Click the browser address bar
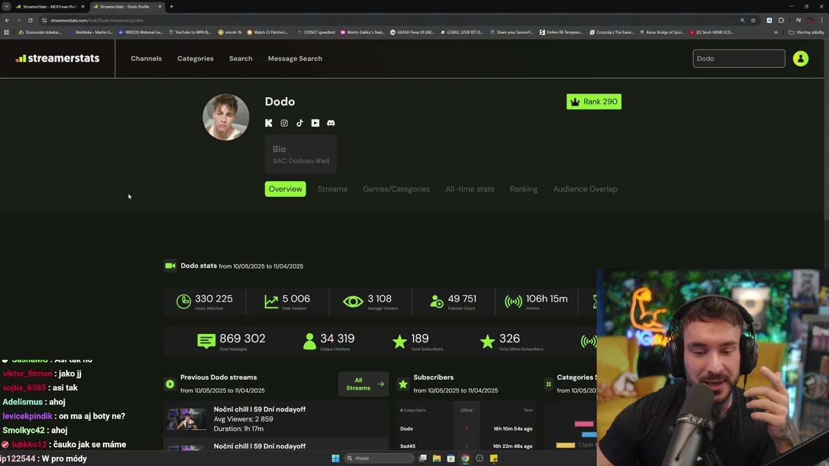This screenshot has width=829, height=466. (389, 20)
